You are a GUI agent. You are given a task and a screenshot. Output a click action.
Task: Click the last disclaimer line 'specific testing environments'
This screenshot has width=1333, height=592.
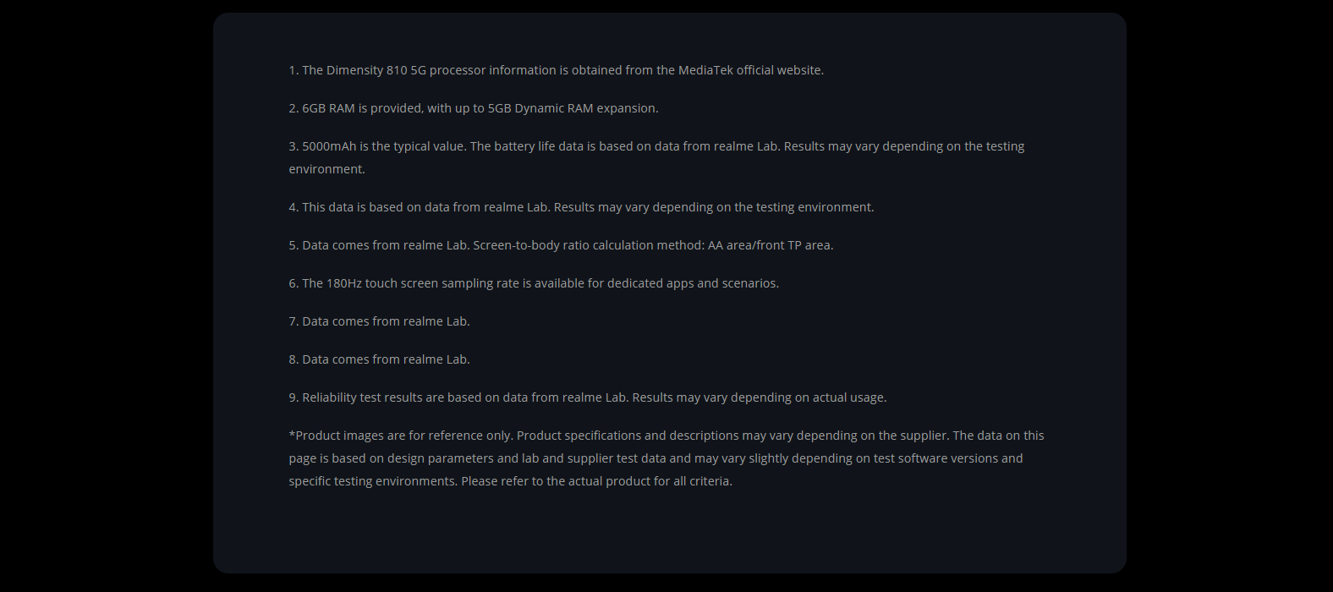(510, 481)
